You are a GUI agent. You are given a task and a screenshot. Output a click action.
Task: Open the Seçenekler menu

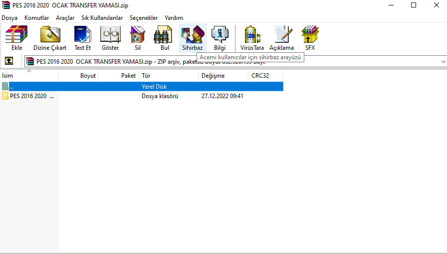click(x=144, y=18)
